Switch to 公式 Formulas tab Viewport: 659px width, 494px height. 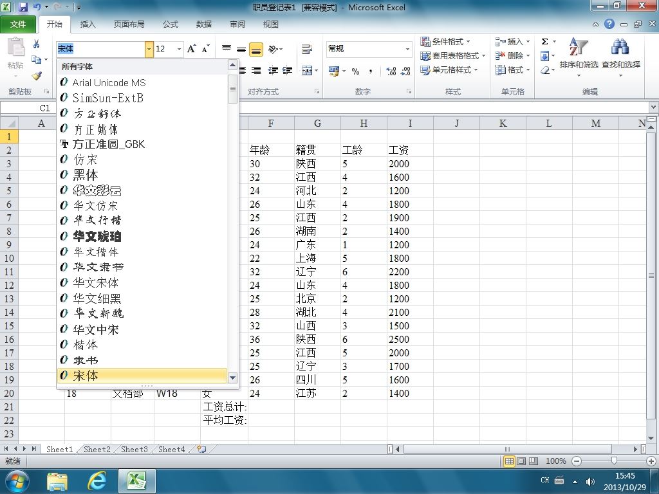(171, 24)
